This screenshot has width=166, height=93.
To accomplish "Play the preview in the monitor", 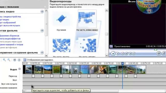I will [113, 53].
